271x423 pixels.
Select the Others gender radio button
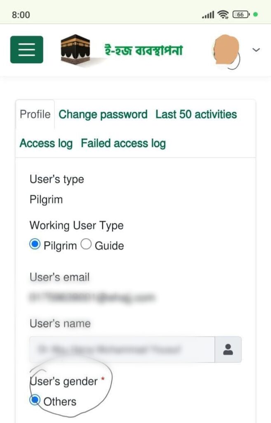[x=35, y=400]
